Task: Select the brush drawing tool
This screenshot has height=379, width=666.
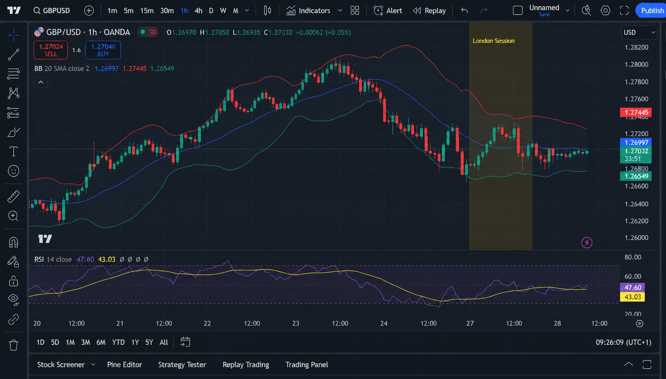Action: (13, 132)
